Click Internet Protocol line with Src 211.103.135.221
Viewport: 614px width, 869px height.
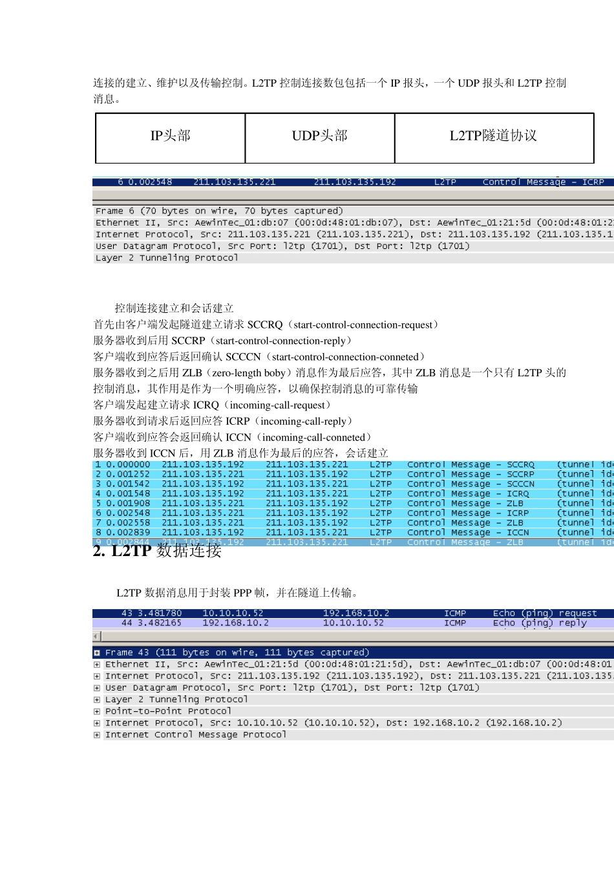[354, 234]
